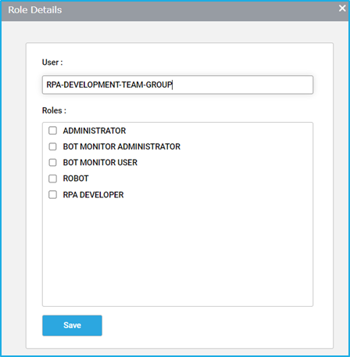
Task: Tick the ADMINISTRATOR role checkbox
Action: point(52,131)
